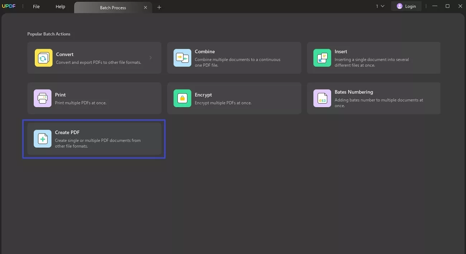Click the Print card title

(x=60, y=95)
